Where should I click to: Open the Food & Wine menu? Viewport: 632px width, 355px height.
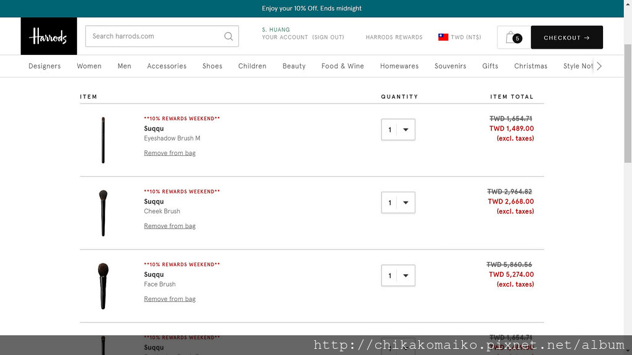pyautogui.click(x=343, y=66)
